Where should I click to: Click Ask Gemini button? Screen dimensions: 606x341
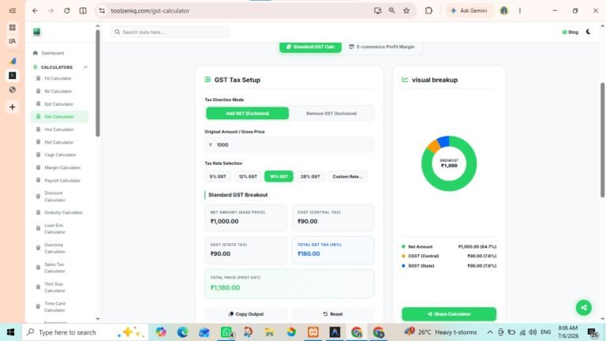click(469, 11)
